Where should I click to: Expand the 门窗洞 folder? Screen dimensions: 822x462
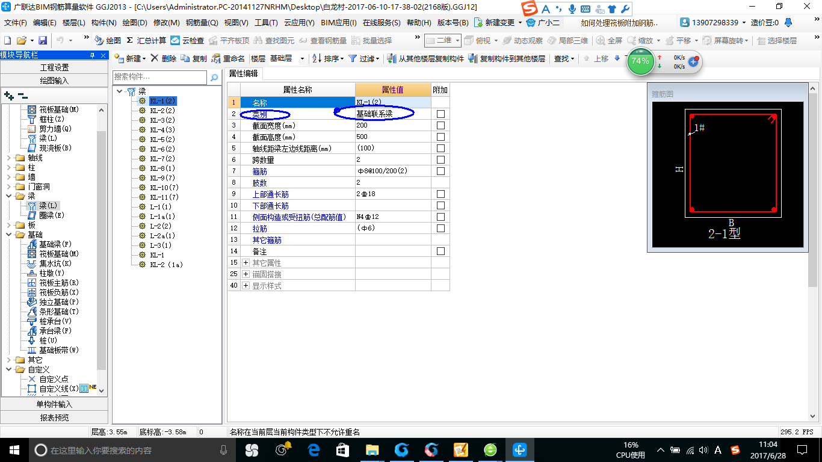coord(8,186)
